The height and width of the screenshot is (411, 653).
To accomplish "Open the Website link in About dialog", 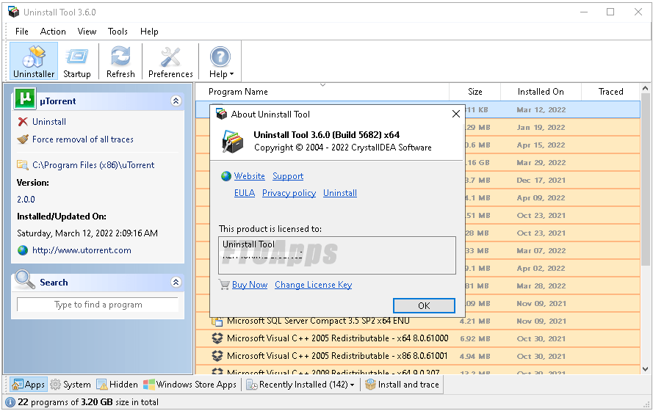I will coord(250,176).
